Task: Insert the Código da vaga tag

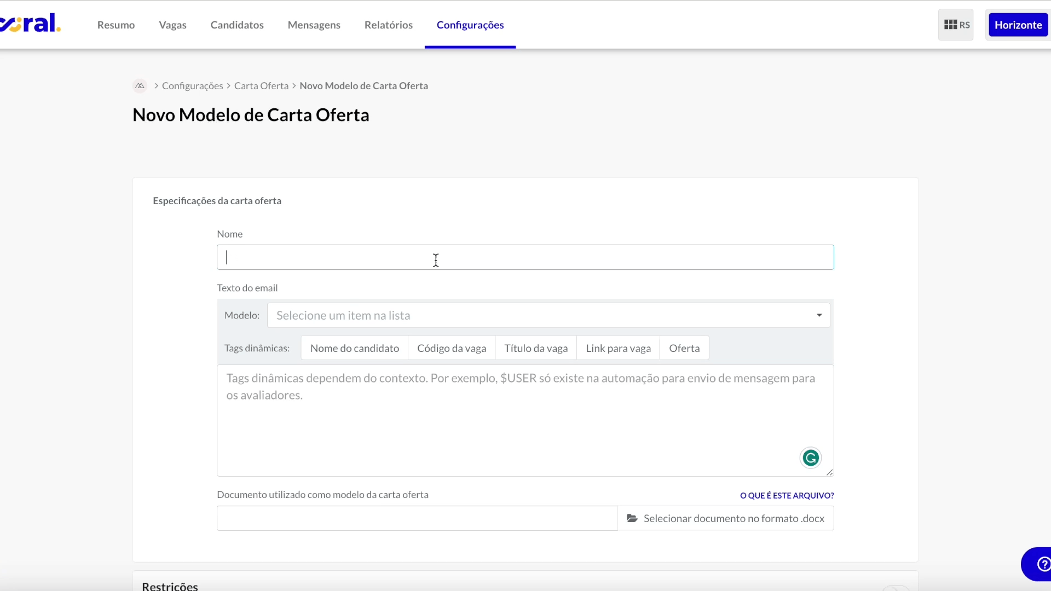Action: tap(452, 348)
